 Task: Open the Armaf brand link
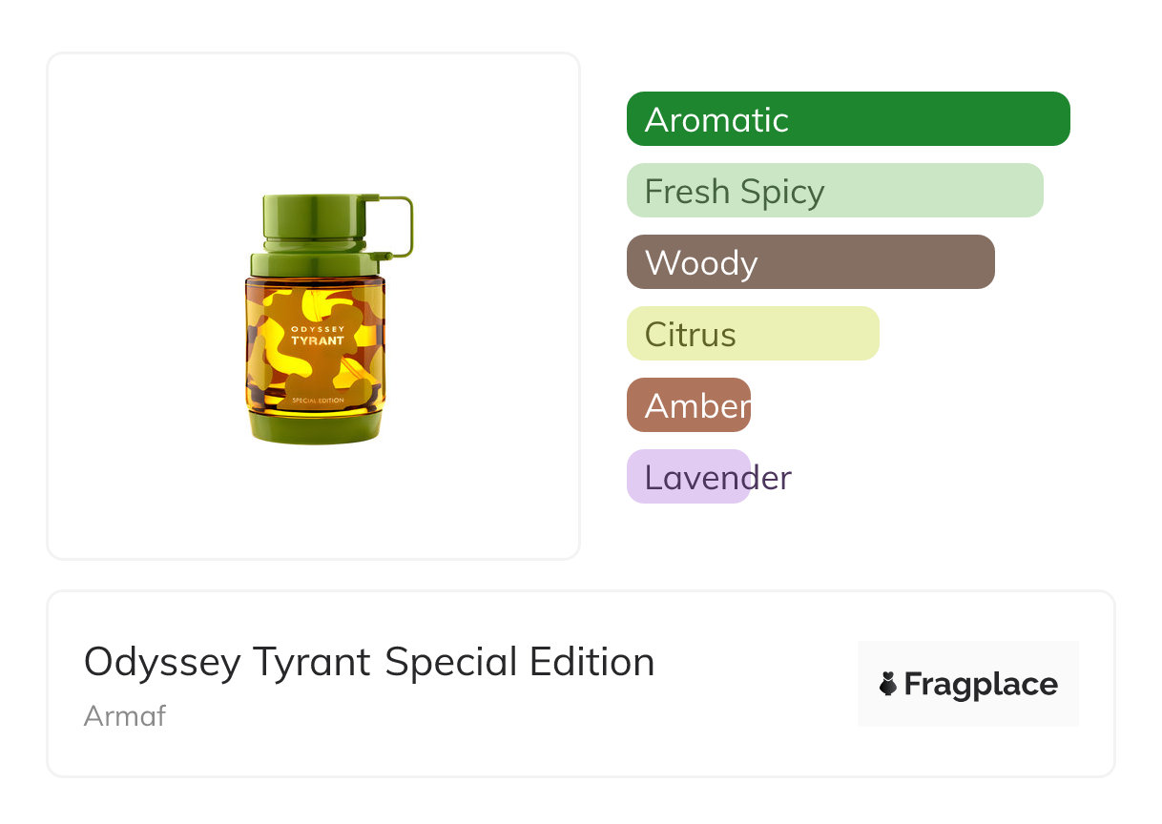(125, 715)
